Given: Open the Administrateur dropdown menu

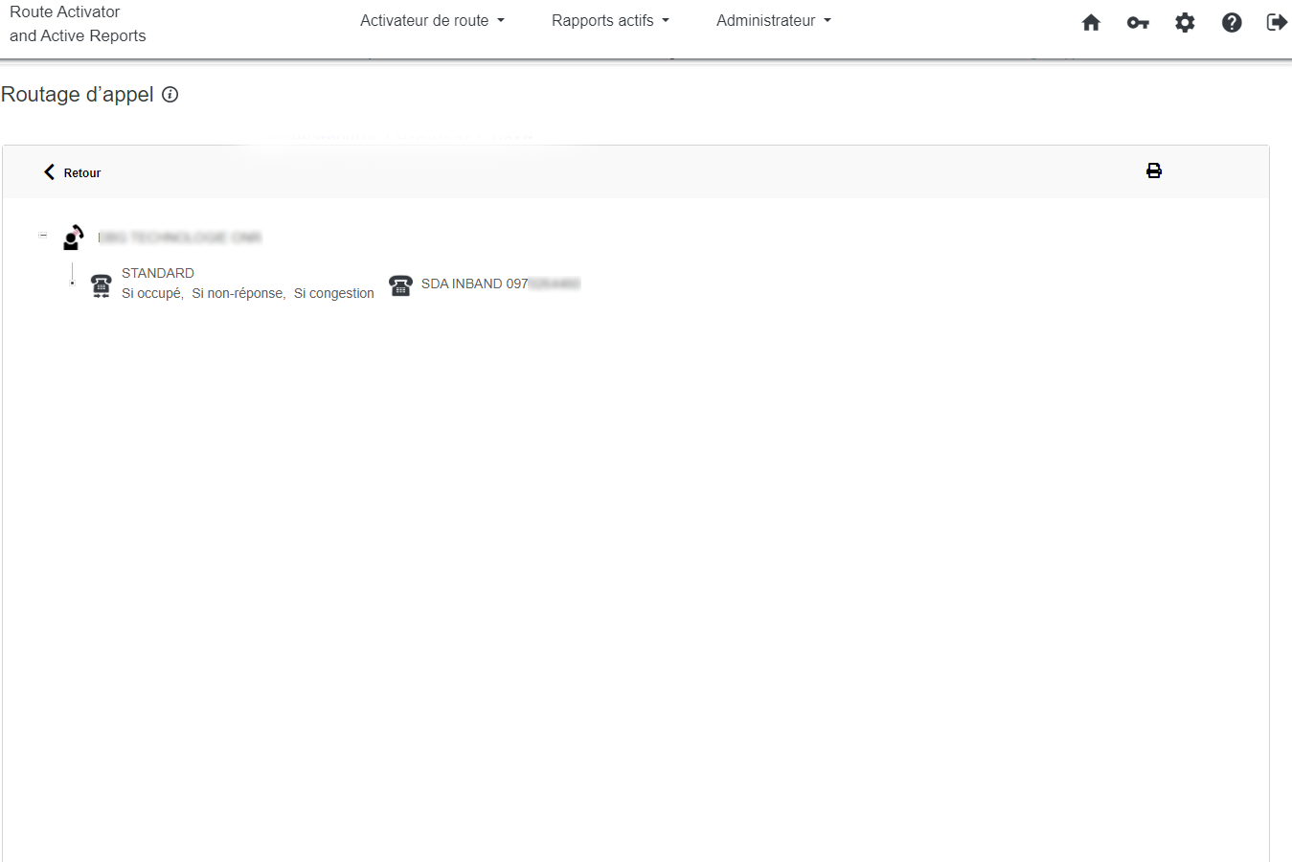Looking at the screenshot, I should (x=773, y=21).
